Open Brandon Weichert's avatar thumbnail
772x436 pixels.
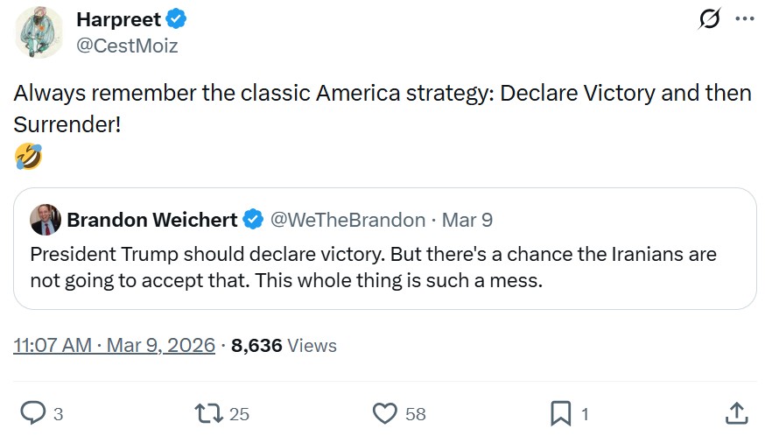coord(46,220)
